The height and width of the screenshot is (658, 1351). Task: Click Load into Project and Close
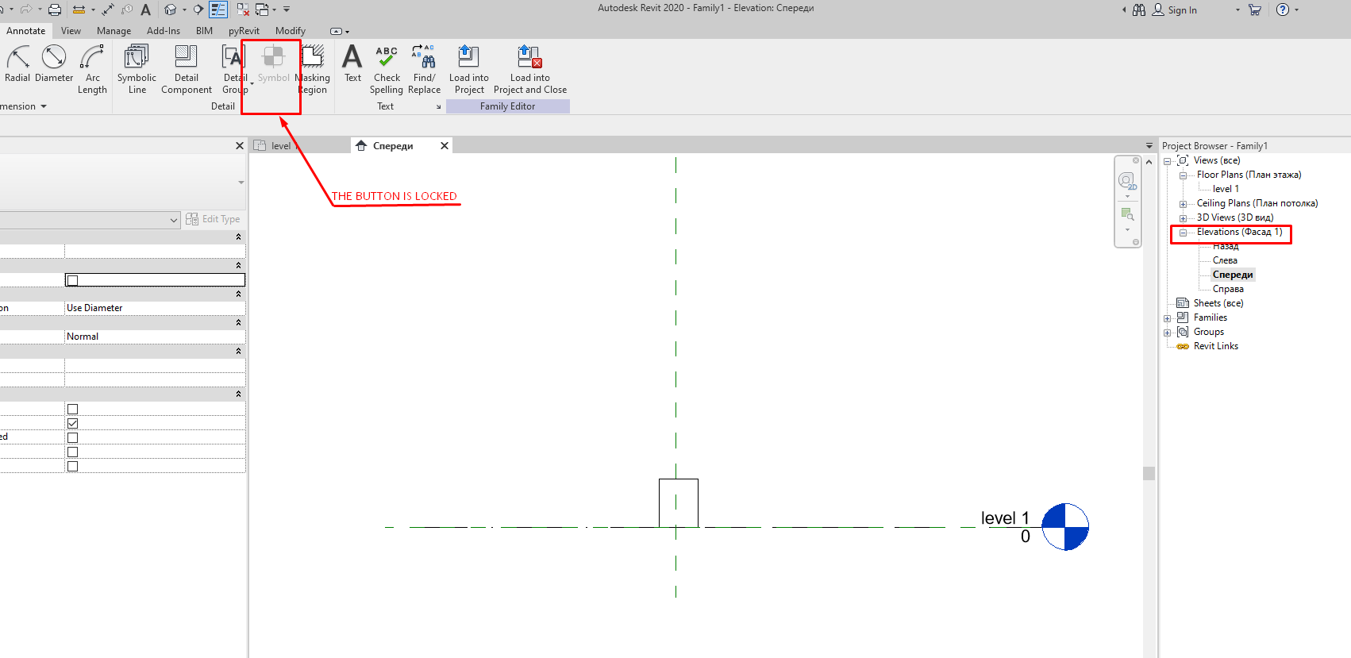[x=530, y=69]
